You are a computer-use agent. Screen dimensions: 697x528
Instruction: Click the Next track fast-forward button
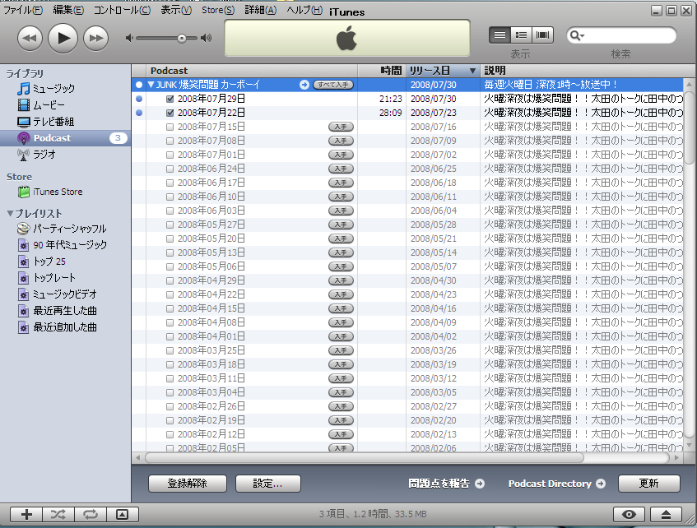[x=96, y=38]
